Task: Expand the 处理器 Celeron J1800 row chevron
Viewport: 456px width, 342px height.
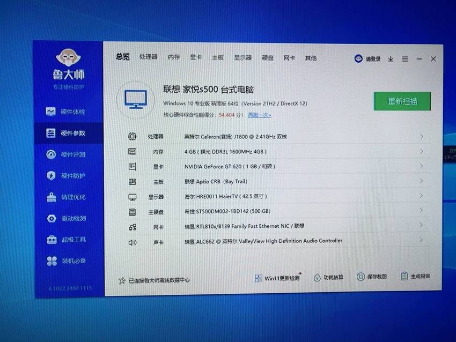Action: point(421,136)
